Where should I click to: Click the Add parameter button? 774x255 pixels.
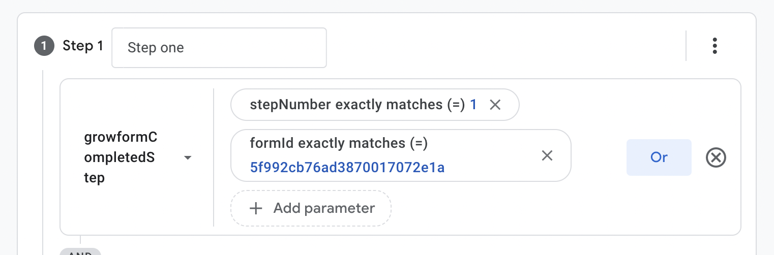coord(311,208)
